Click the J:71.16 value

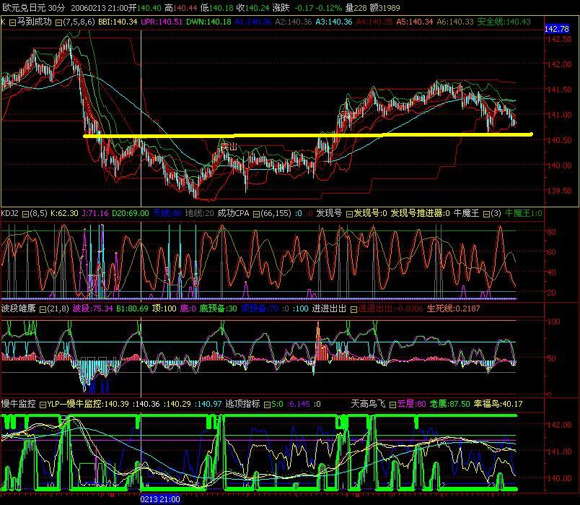(95, 213)
